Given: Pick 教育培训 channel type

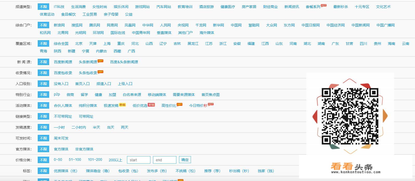Looking at the screenshot, I should 185,7.
